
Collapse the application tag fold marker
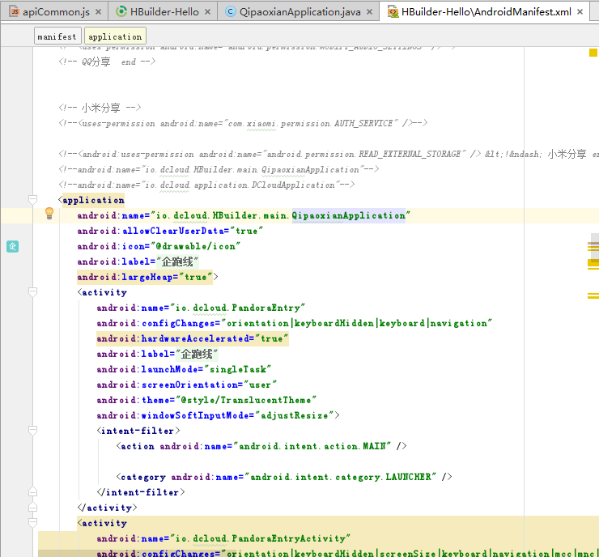click(33, 200)
